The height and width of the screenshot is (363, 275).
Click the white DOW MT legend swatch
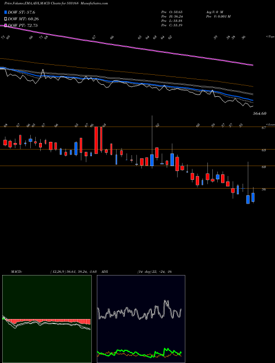pyautogui.click(x=6, y=19)
